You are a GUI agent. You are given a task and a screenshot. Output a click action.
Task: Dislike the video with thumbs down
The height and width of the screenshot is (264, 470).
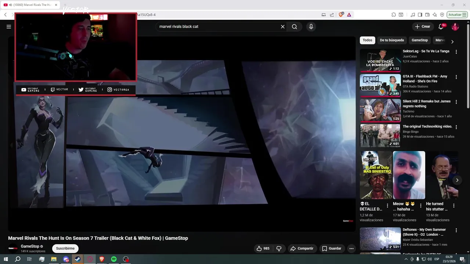tap(279, 249)
